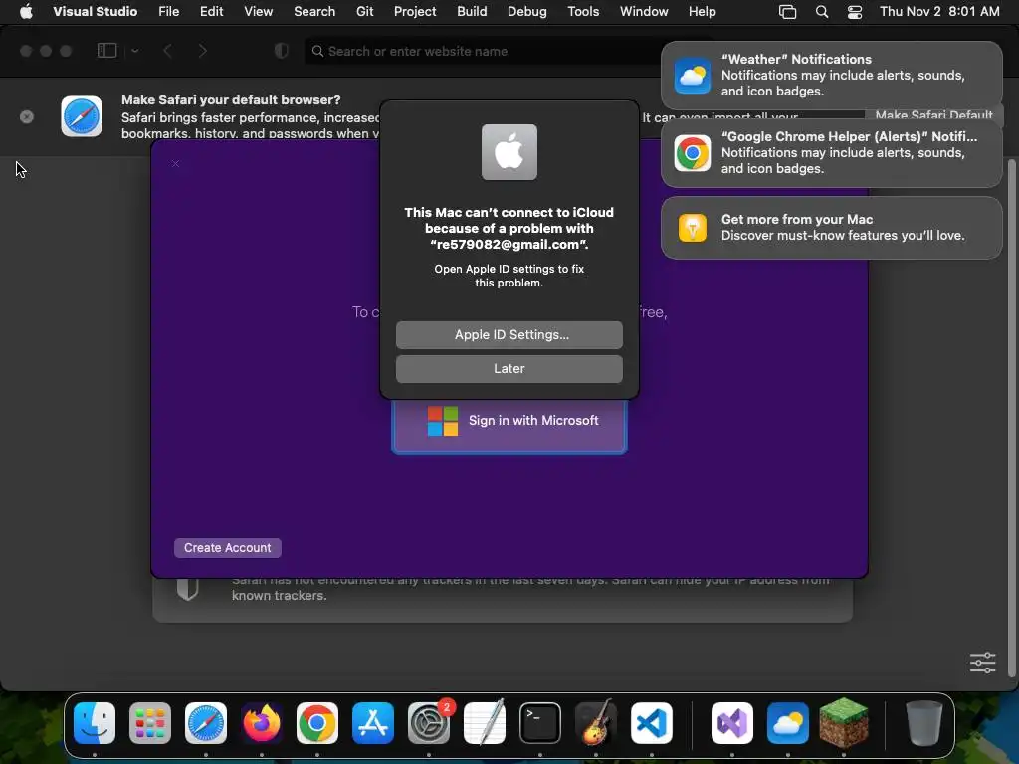1019x764 pixels.
Task: Switch to Visual Studio purple dock icon
Action: pos(732,722)
